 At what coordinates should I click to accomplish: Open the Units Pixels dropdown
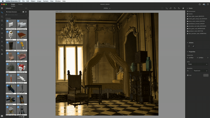(x=197, y=64)
